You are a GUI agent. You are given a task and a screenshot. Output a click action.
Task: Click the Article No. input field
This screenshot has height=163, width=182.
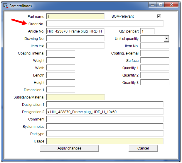pyautogui.click(x=75, y=31)
